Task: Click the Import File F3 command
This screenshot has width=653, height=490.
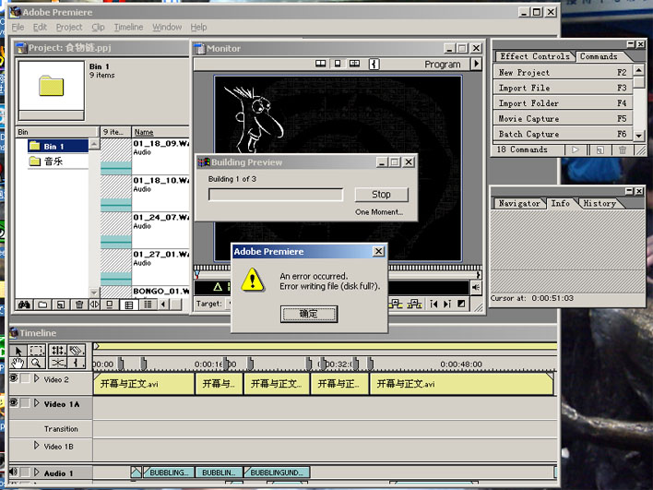Action: (563, 88)
